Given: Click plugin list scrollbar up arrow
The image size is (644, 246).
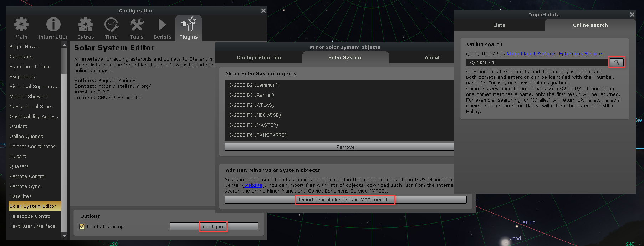Looking at the screenshot, I should pyautogui.click(x=64, y=45).
